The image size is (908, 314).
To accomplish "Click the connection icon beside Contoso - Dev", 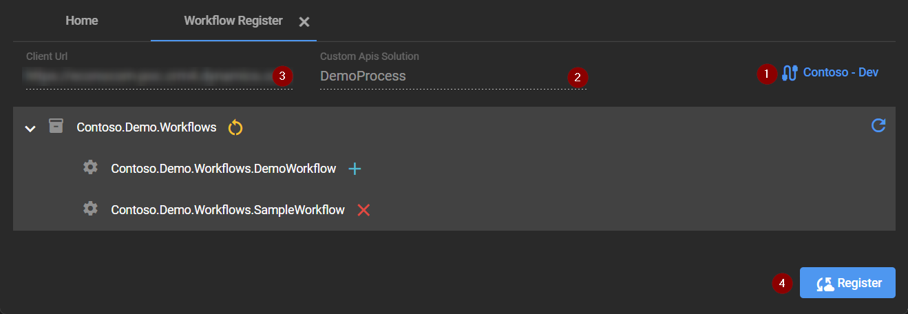I will 790,73.
